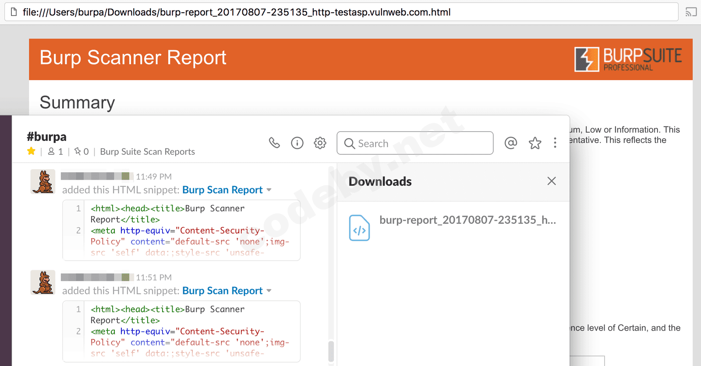The width and height of the screenshot is (701, 366).
Task: Click the cast icon in browser toolbar
Action: coord(691,12)
